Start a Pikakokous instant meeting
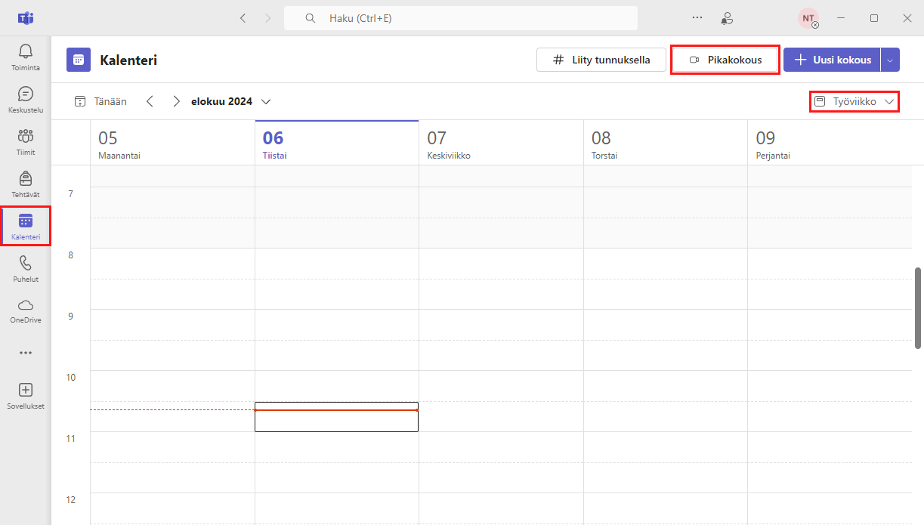 [725, 60]
